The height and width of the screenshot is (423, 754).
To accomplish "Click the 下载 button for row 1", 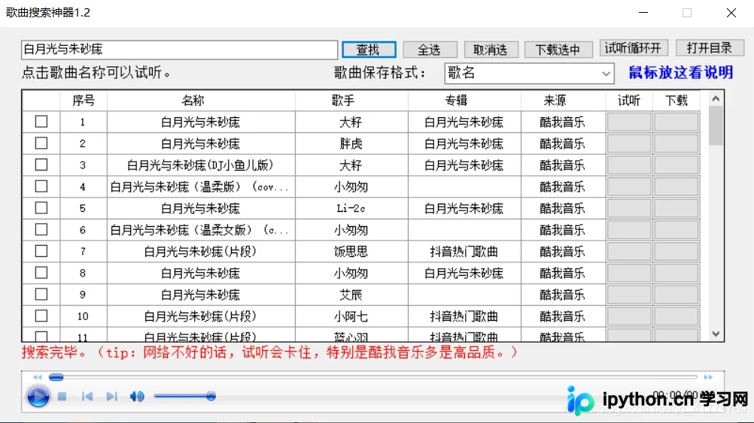I will coord(676,122).
